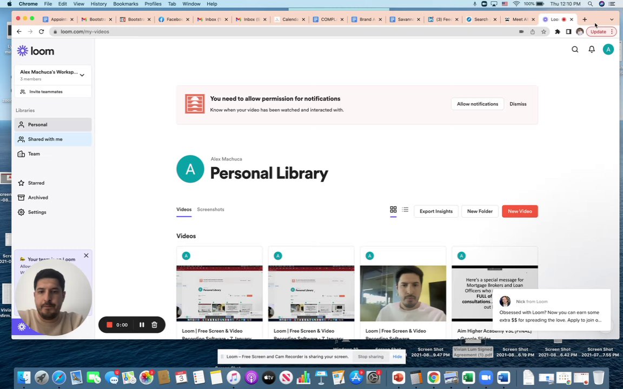Screen dimensions: 623x389
Task: Open Chrome extensions puzzle icon
Action: [558, 32]
